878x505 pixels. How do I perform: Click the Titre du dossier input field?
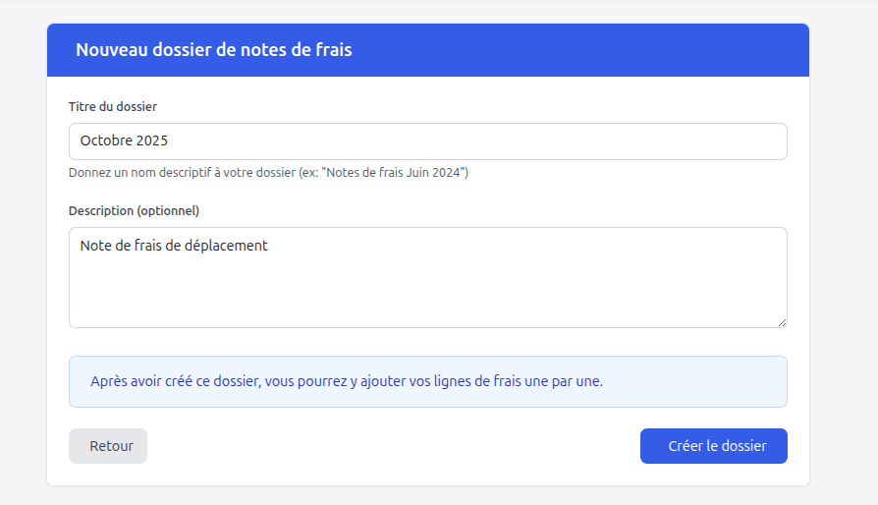pos(427,141)
